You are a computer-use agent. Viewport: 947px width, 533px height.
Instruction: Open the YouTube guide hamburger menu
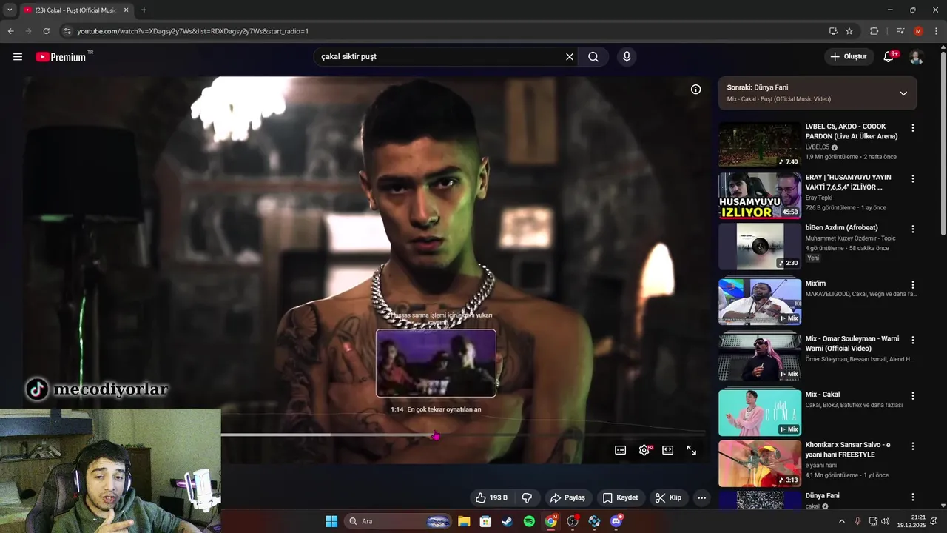click(18, 57)
